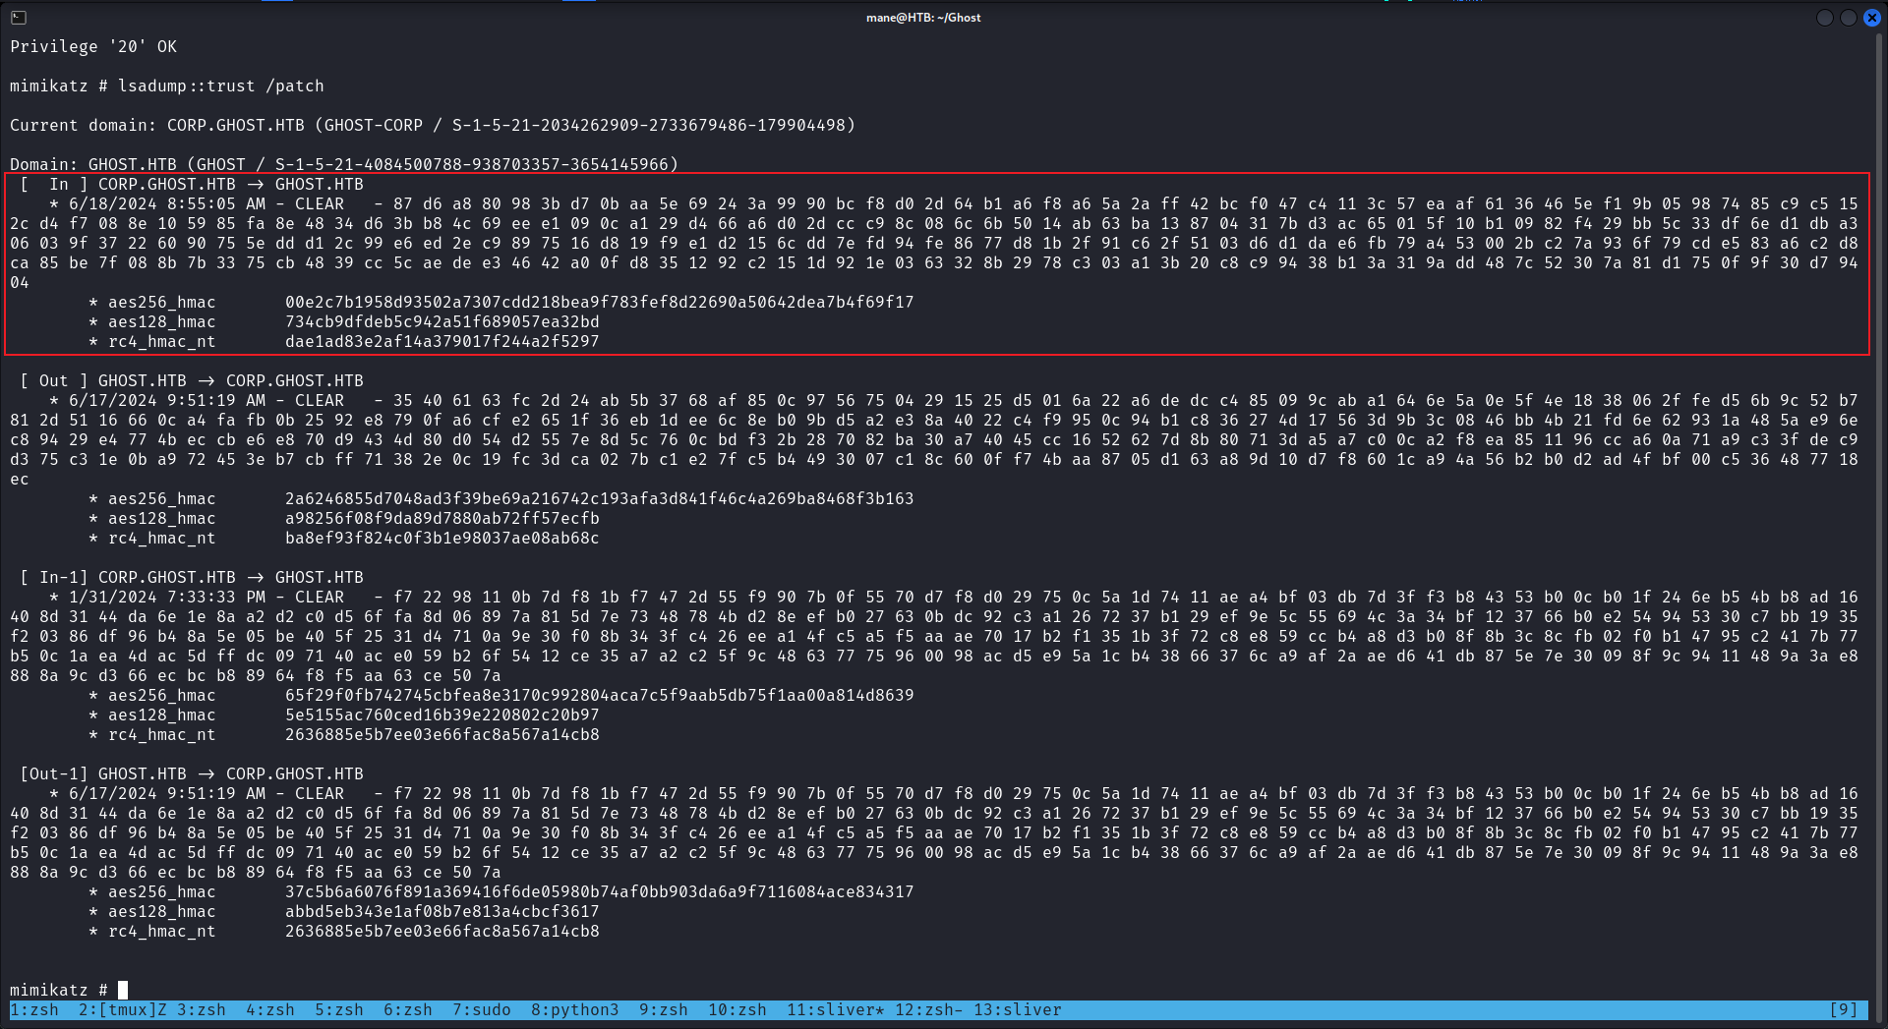
Task: Click the [Out-1] GHOST.HTB trust header
Action: [x=192, y=773]
